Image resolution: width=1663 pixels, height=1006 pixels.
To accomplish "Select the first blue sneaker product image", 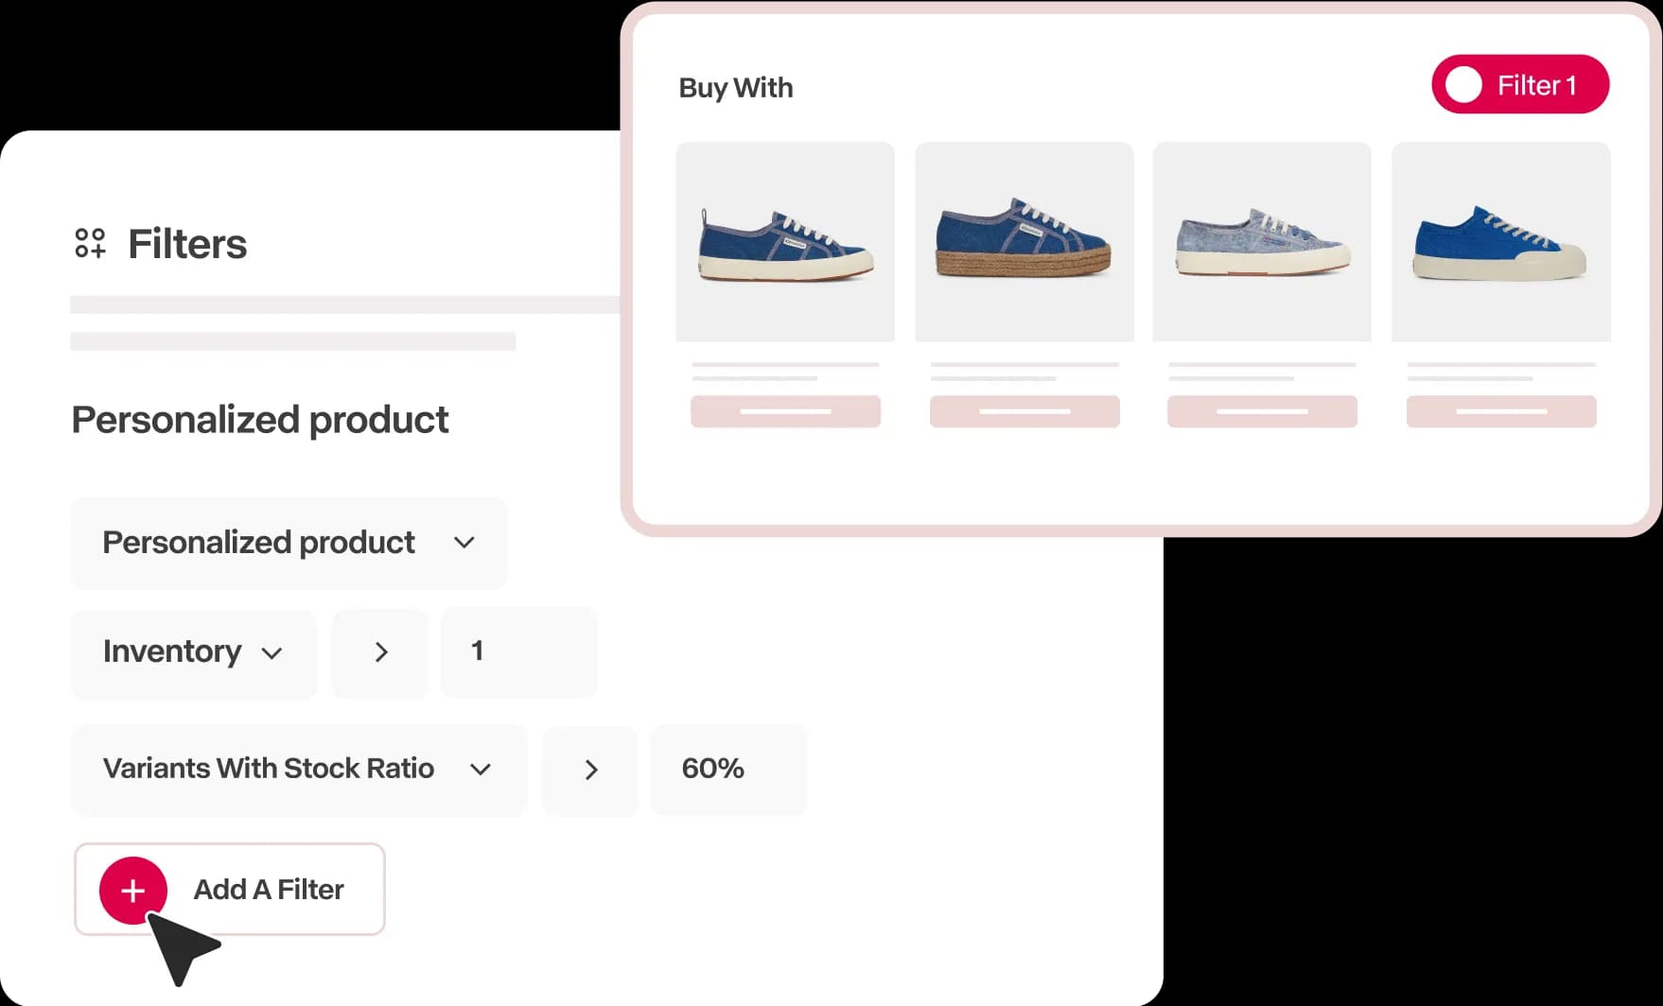I will pos(784,242).
